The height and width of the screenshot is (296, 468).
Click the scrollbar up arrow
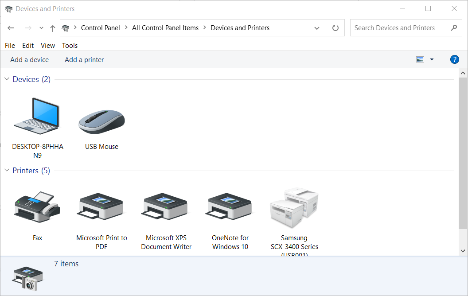pos(463,73)
